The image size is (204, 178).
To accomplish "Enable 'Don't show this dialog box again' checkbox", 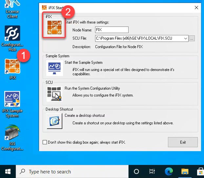I will 45,142.
